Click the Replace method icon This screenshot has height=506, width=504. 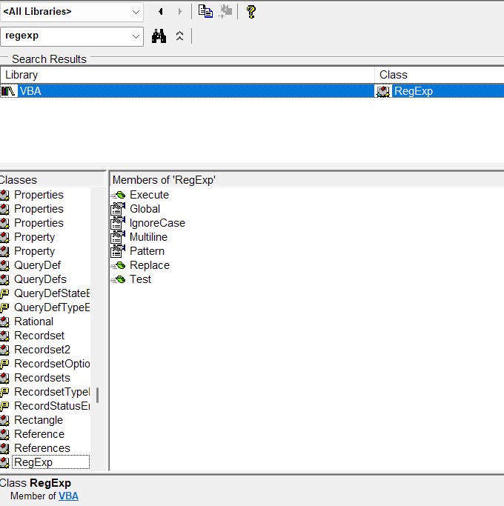(x=118, y=265)
